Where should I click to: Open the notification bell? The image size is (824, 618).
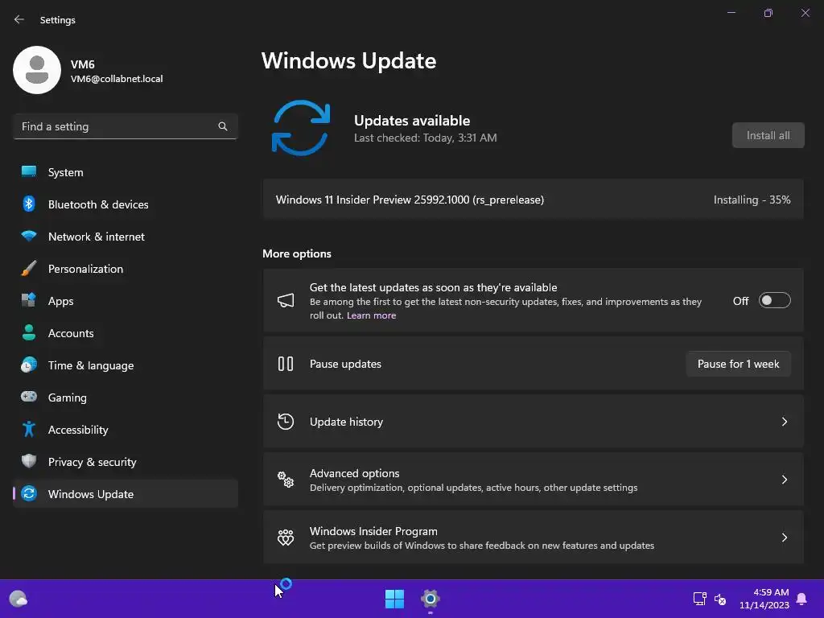pyautogui.click(x=801, y=599)
